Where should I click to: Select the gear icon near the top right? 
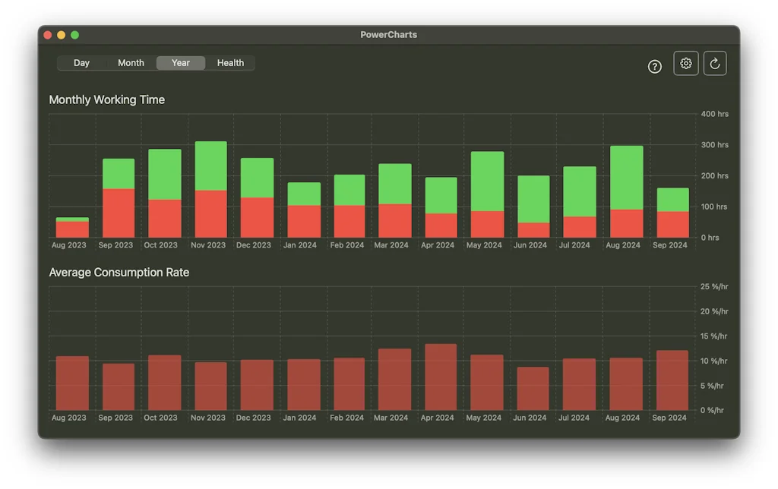pyautogui.click(x=685, y=63)
